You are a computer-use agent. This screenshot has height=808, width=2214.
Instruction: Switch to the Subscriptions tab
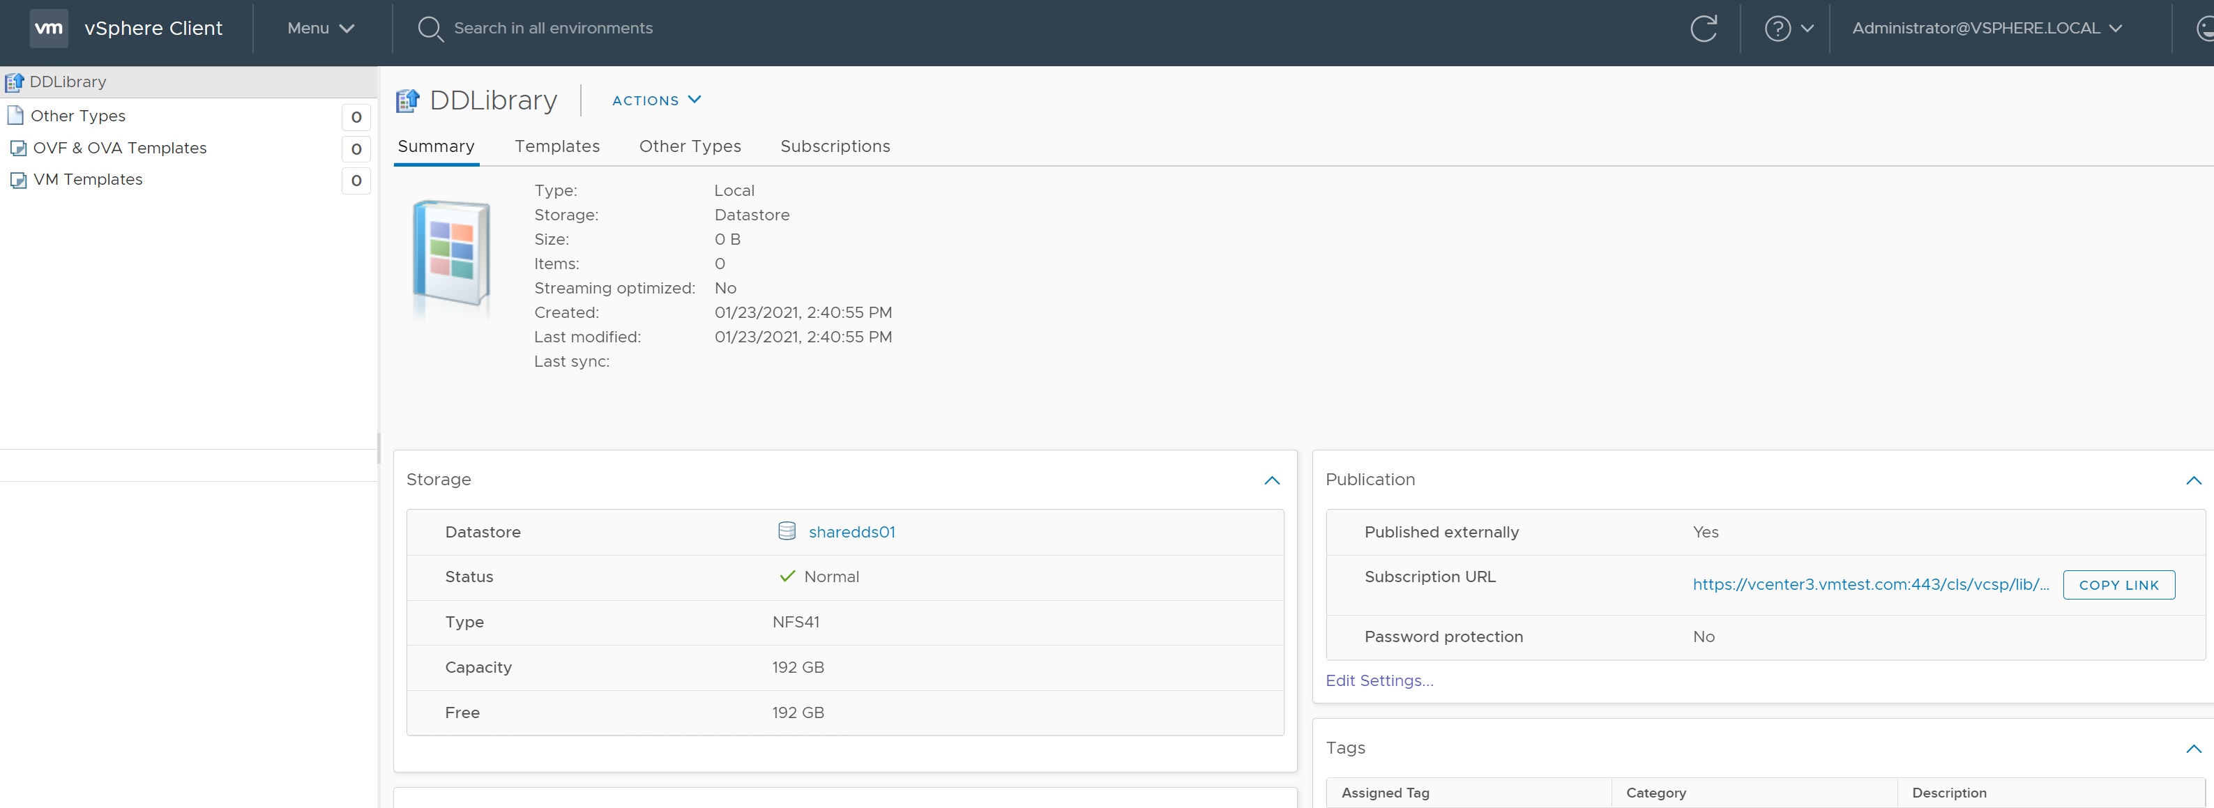[x=835, y=146]
